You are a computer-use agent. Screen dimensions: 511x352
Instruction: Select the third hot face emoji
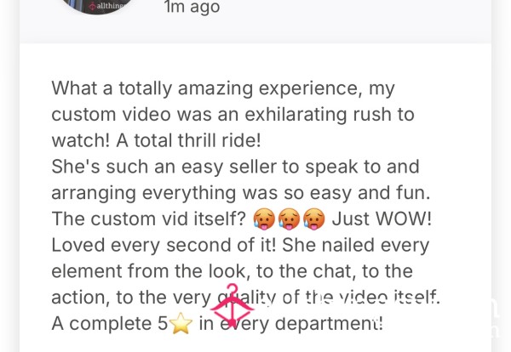pos(313,219)
